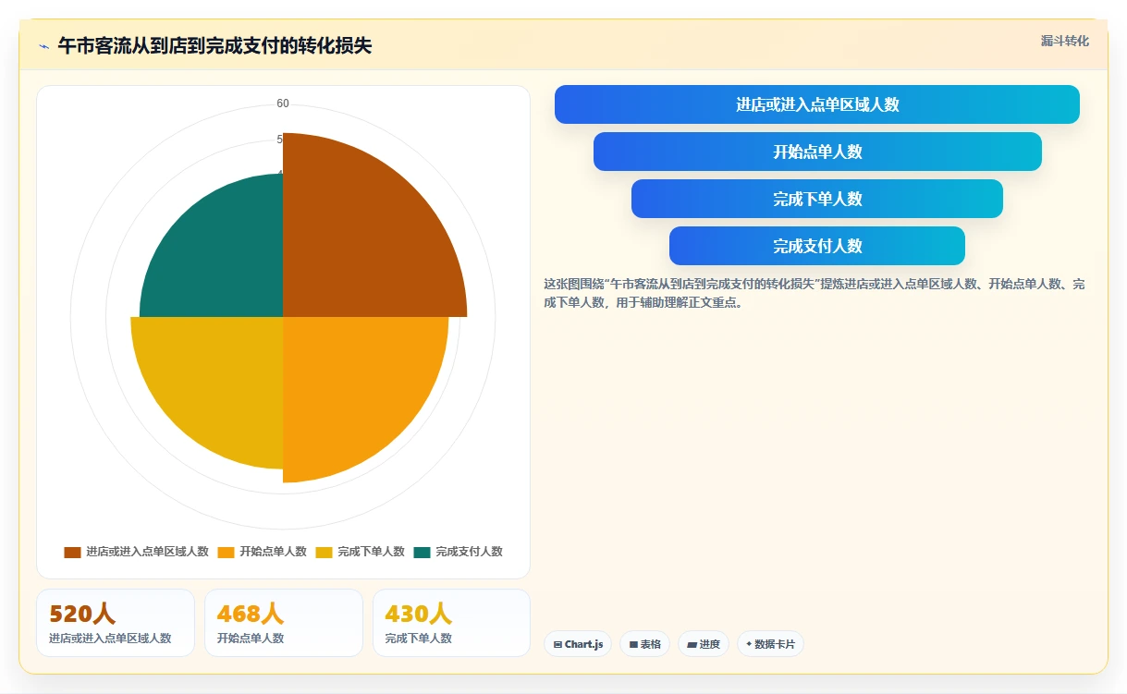This screenshot has width=1127, height=694.
Task: Open the 468人 data card
Action: click(284, 623)
